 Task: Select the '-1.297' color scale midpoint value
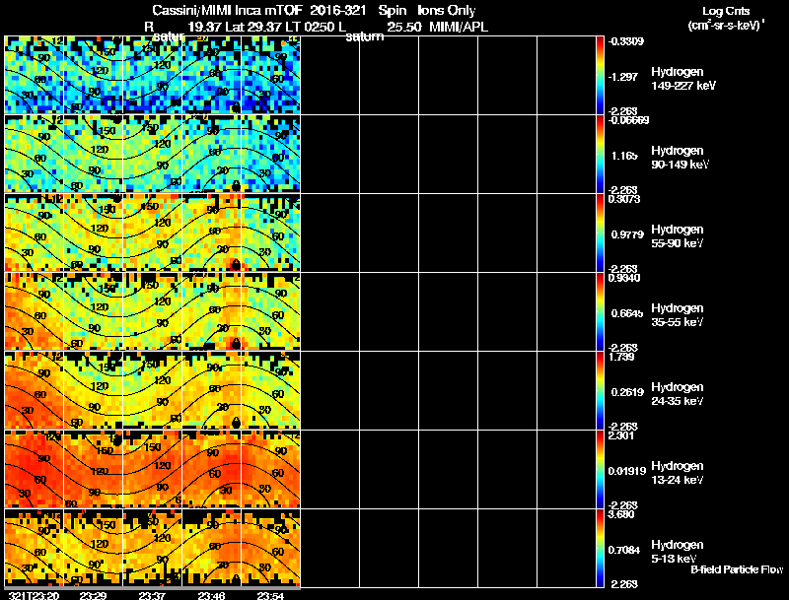pyautogui.click(x=623, y=77)
